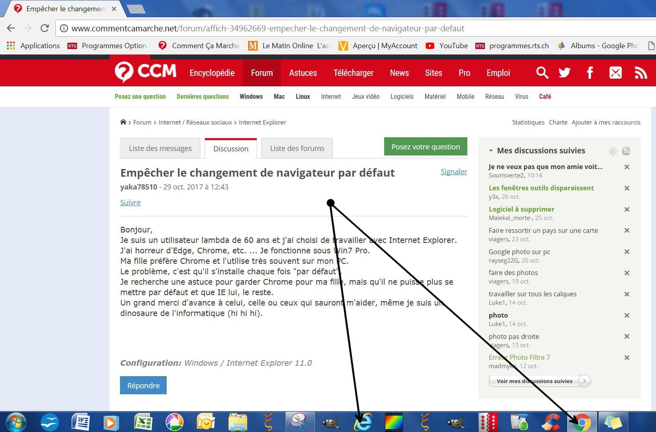Image resolution: width=656 pixels, height=432 pixels.
Task: Open OpenOffice seagull icon in taskbar
Action: pyautogui.click(x=50, y=422)
